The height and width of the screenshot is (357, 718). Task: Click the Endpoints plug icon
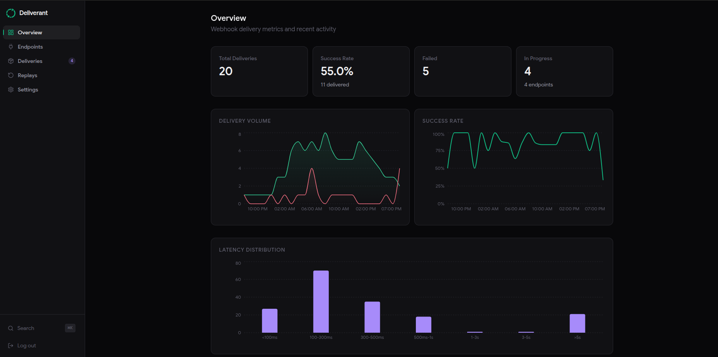tap(11, 47)
